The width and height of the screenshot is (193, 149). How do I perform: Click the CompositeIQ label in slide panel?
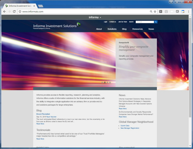pos(124,43)
